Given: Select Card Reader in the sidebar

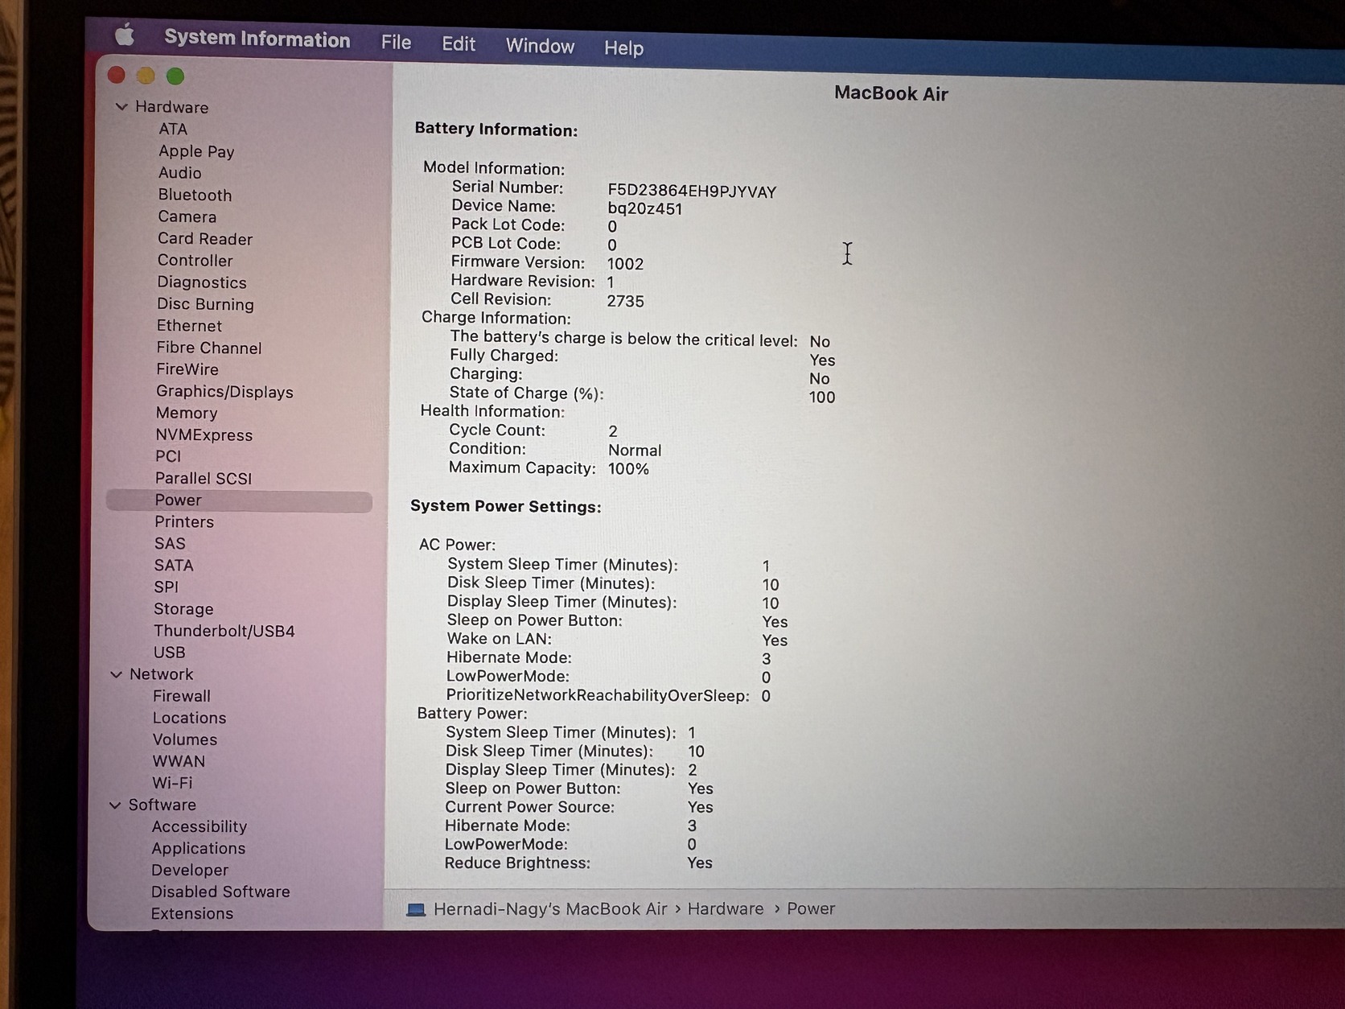Looking at the screenshot, I should click(x=205, y=239).
